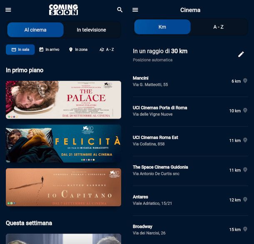
Task: Switch to Al cinema tab
Action: coord(35,30)
